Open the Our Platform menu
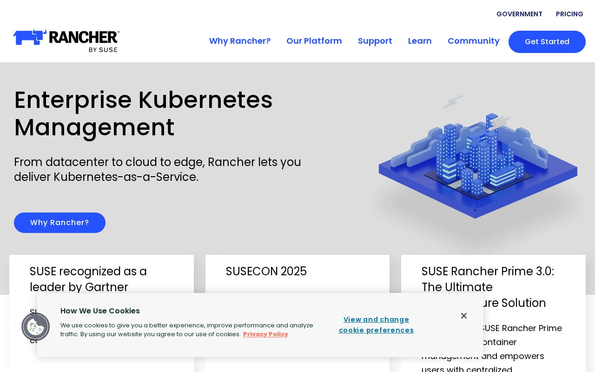Viewport: 595px width, 372px height. 314,41
